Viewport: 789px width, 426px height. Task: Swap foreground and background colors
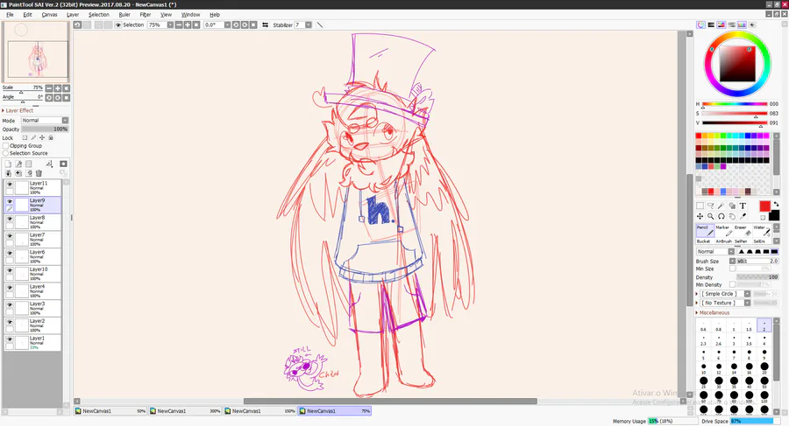click(776, 204)
